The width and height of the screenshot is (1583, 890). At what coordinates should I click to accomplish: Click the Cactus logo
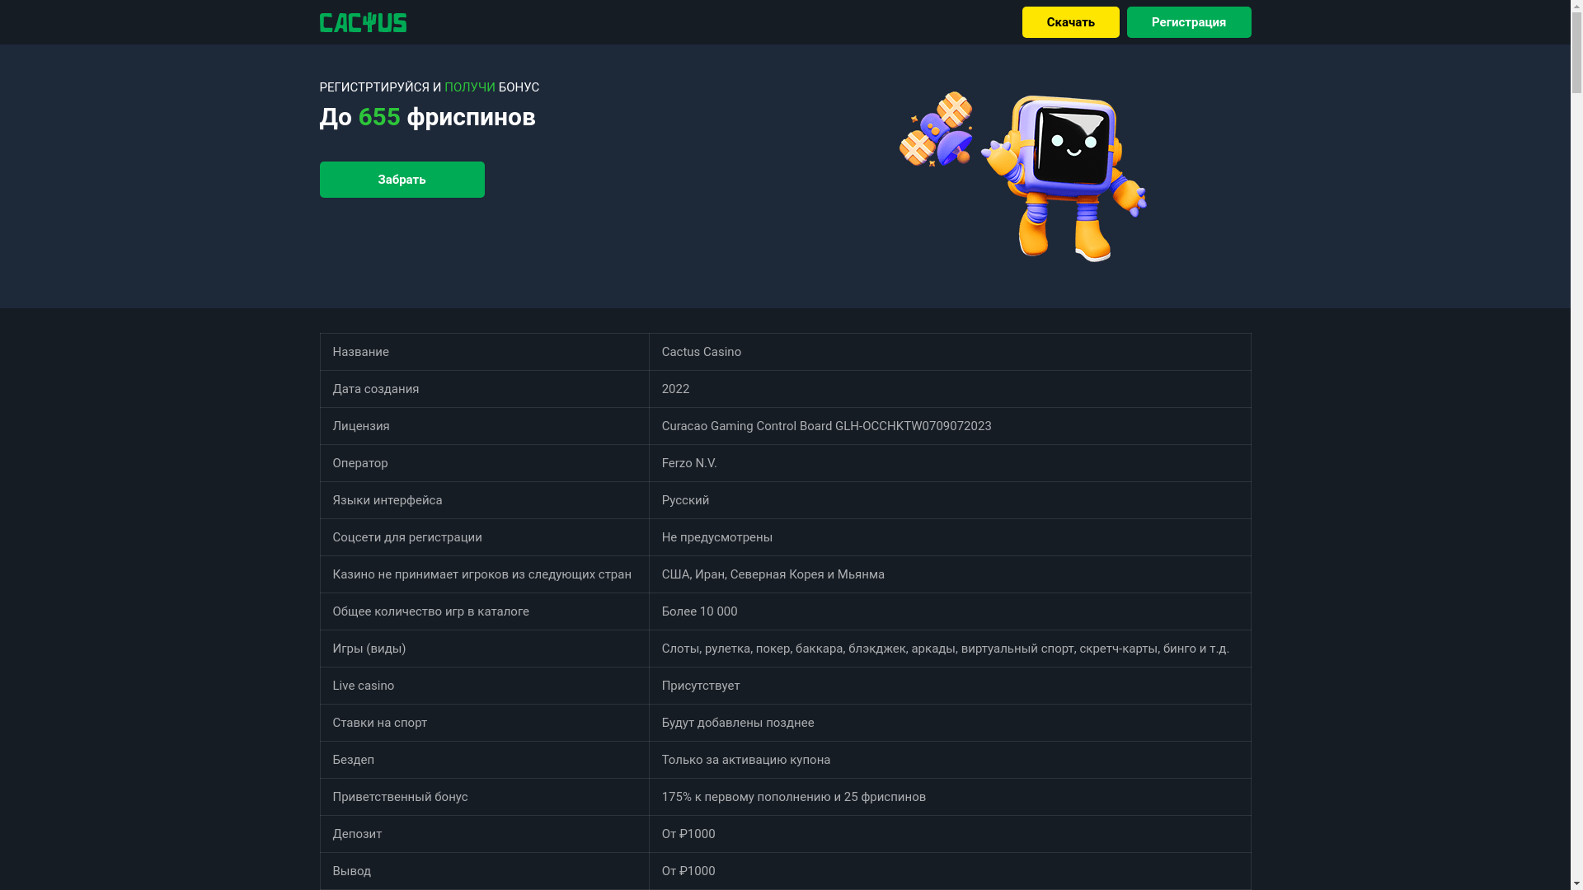363,22
